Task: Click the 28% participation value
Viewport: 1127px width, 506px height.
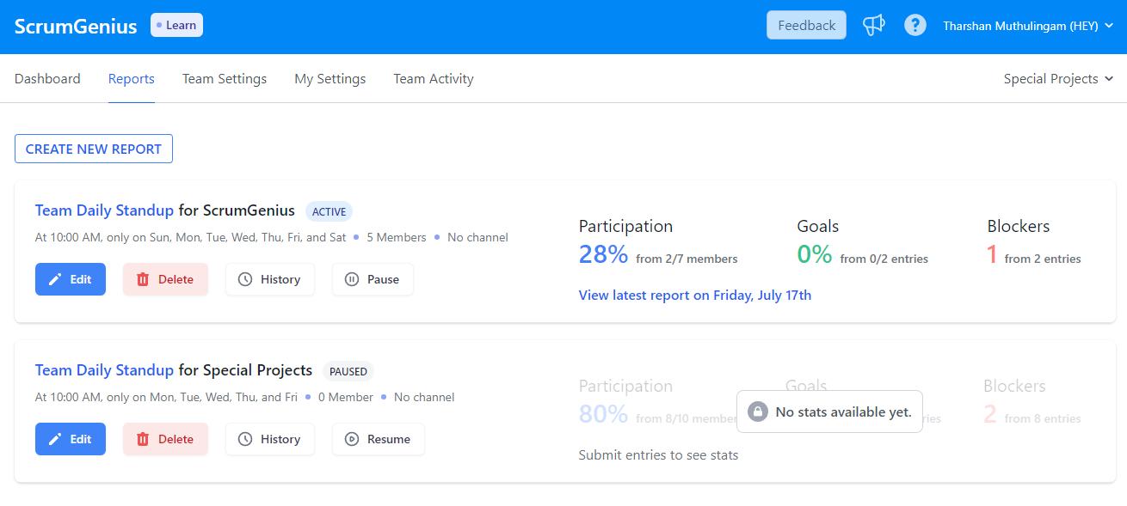Action: (604, 254)
